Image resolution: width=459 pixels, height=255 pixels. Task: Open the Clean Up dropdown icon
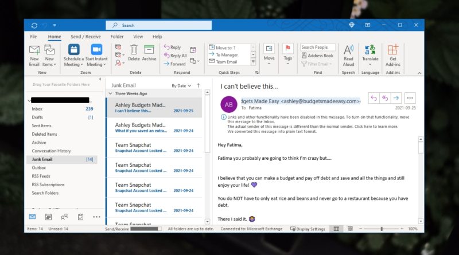point(119,55)
